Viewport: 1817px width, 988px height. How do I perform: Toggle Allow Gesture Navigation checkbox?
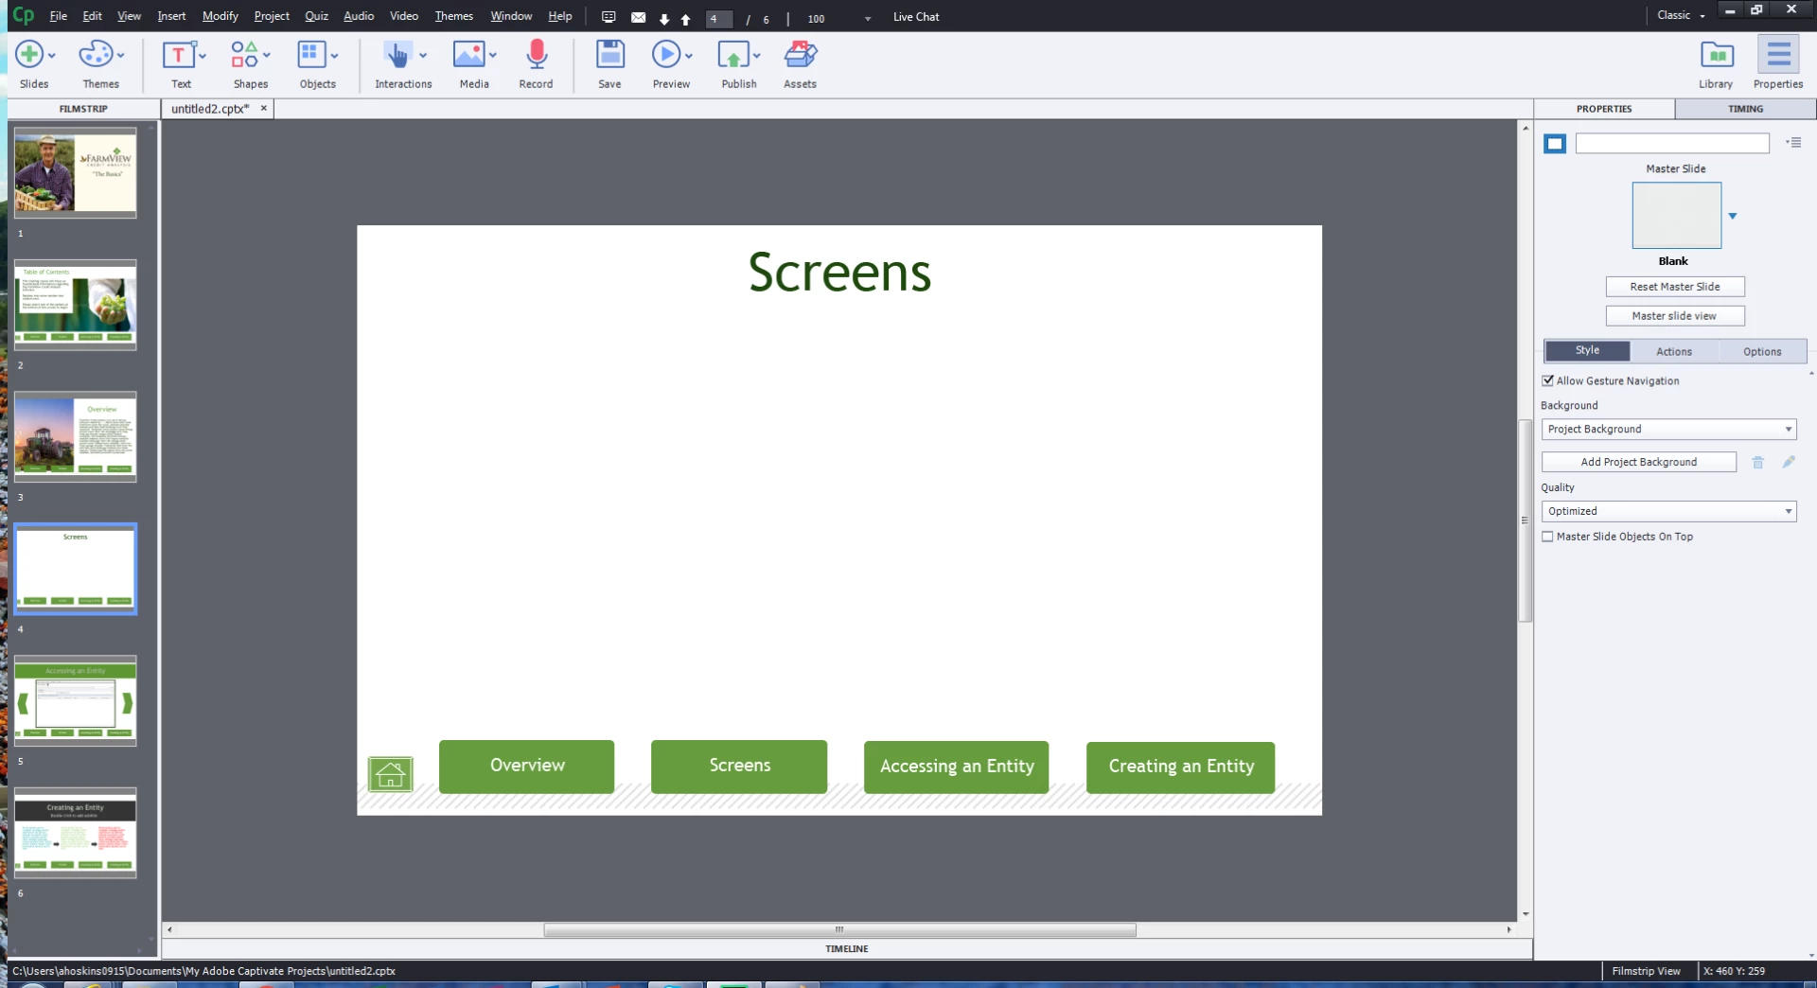click(x=1548, y=380)
